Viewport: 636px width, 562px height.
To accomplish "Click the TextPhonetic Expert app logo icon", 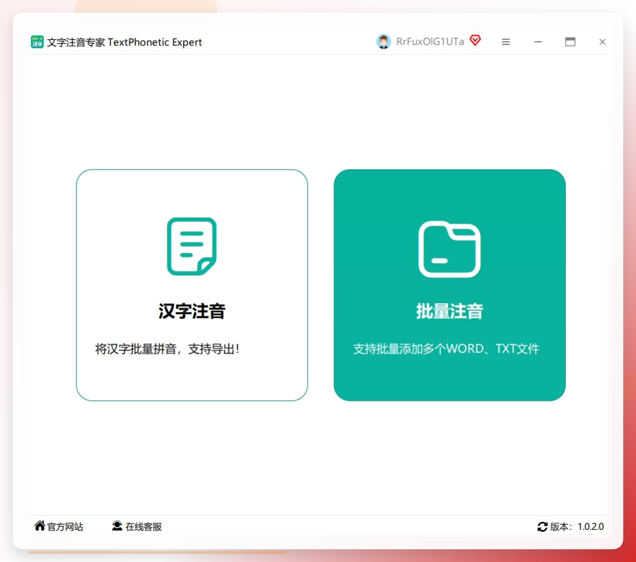I will pyautogui.click(x=37, y=42).
